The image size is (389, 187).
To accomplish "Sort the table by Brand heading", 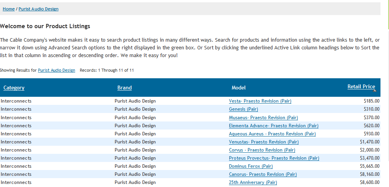I will point(124,88).
